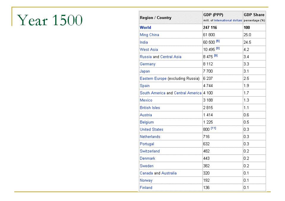Open the South America link

(153, 93)
